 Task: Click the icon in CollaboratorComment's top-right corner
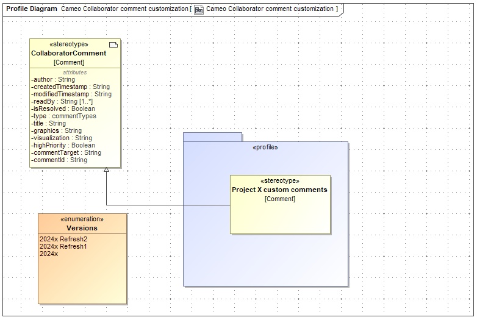[113, 44]
